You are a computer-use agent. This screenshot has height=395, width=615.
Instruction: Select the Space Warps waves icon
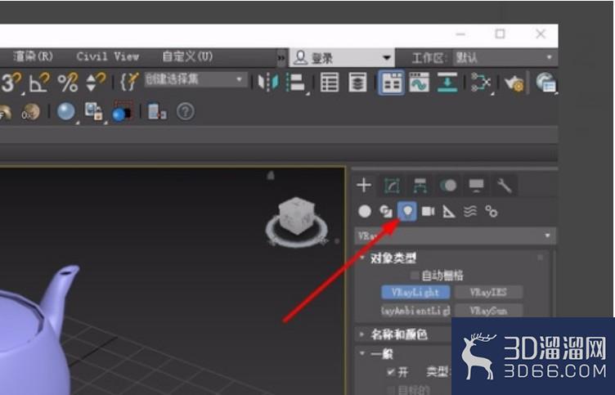pos(470,212)
